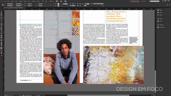The image size is (171, 96).
Task: Select the large abstract painting image
Action: point(113,65)
